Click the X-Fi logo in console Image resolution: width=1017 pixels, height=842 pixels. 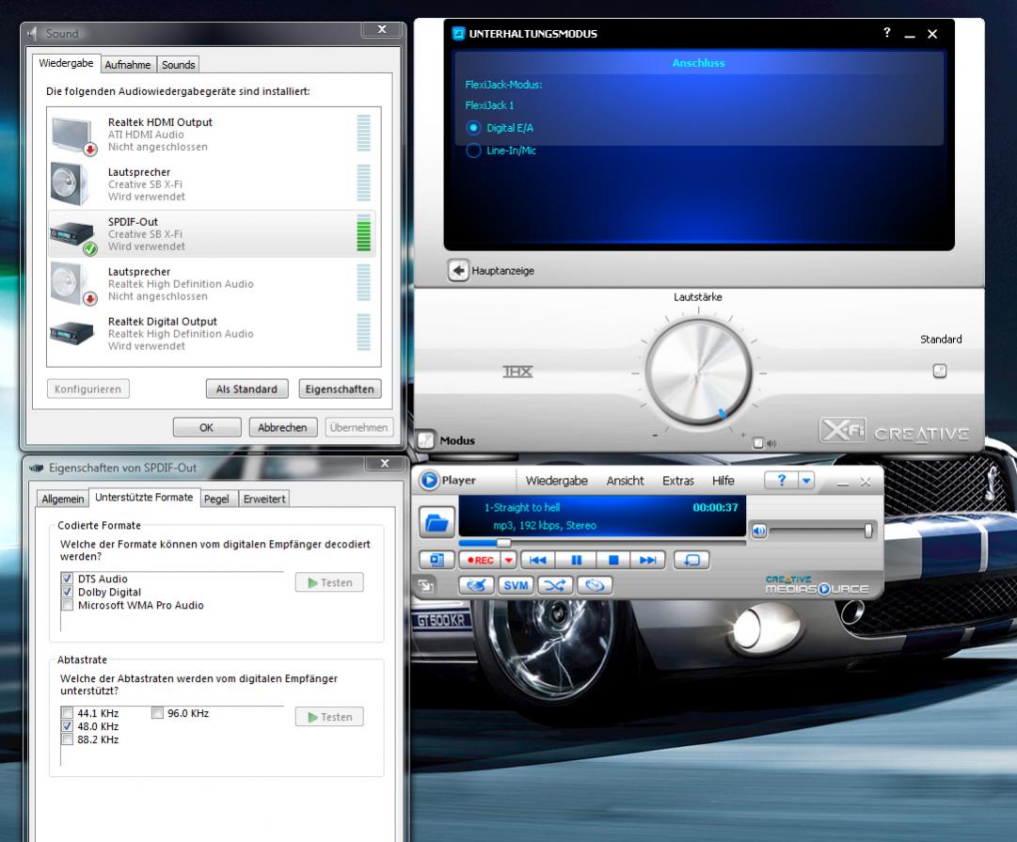pyautogui.click(x=843, y=430)
